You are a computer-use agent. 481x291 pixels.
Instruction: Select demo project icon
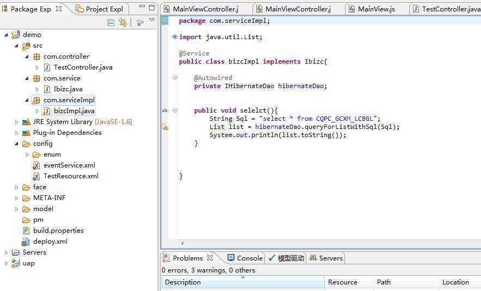point(16,35)
